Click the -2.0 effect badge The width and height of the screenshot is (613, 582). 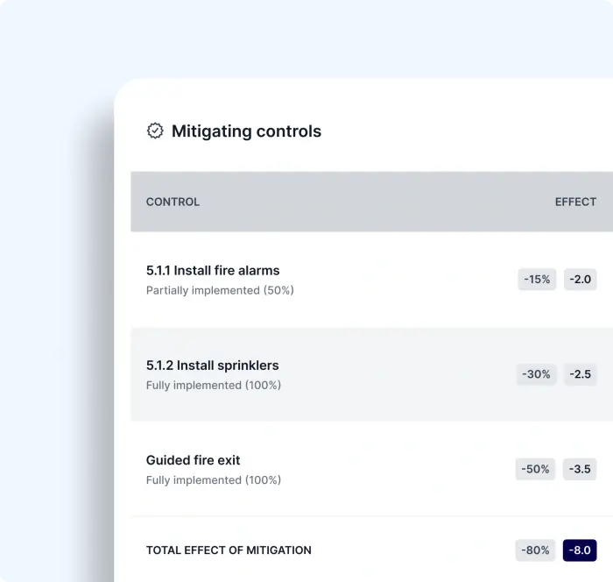pyautogui.click(x=580, y=280)
